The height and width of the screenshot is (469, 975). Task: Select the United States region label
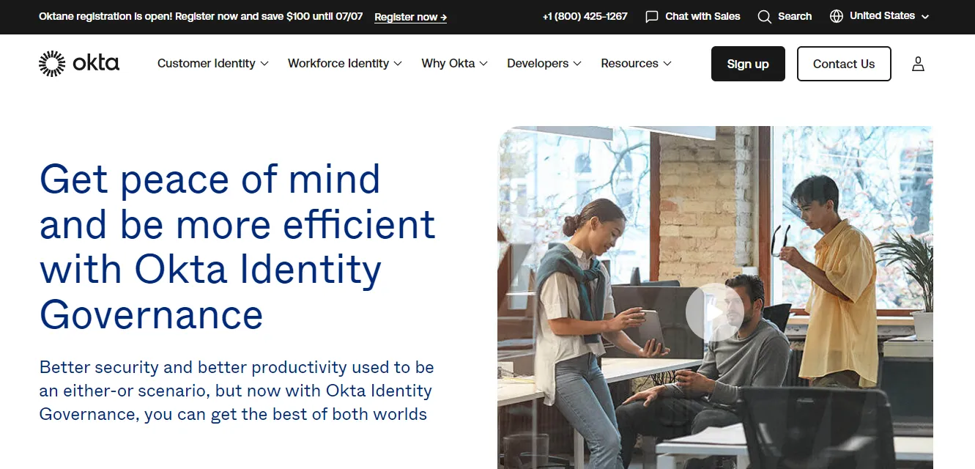tap(882, 15)
